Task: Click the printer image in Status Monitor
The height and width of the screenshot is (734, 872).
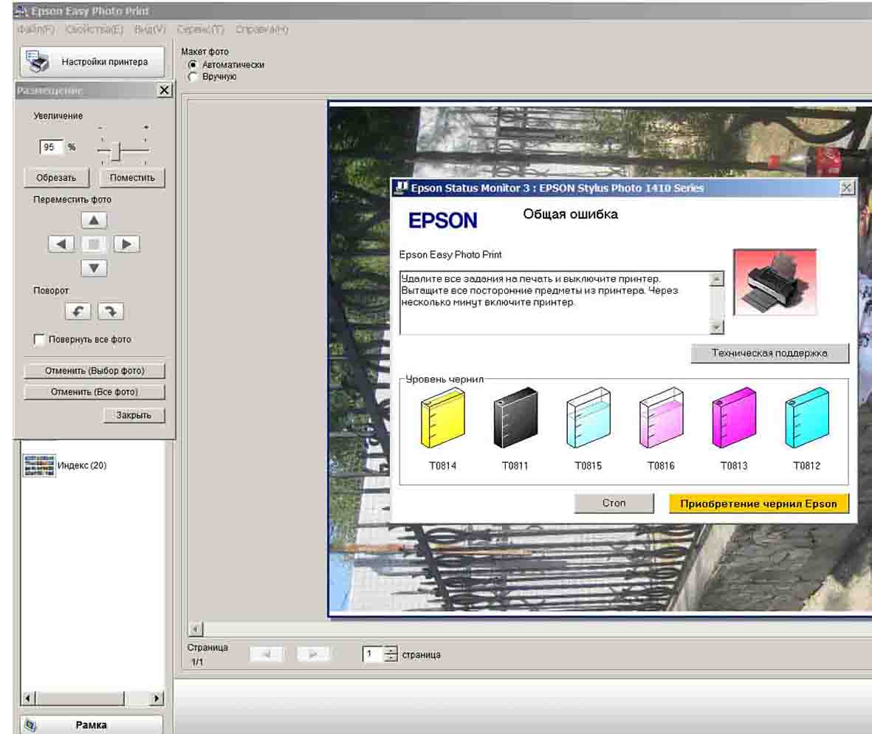Action: (x=775, y=283)
